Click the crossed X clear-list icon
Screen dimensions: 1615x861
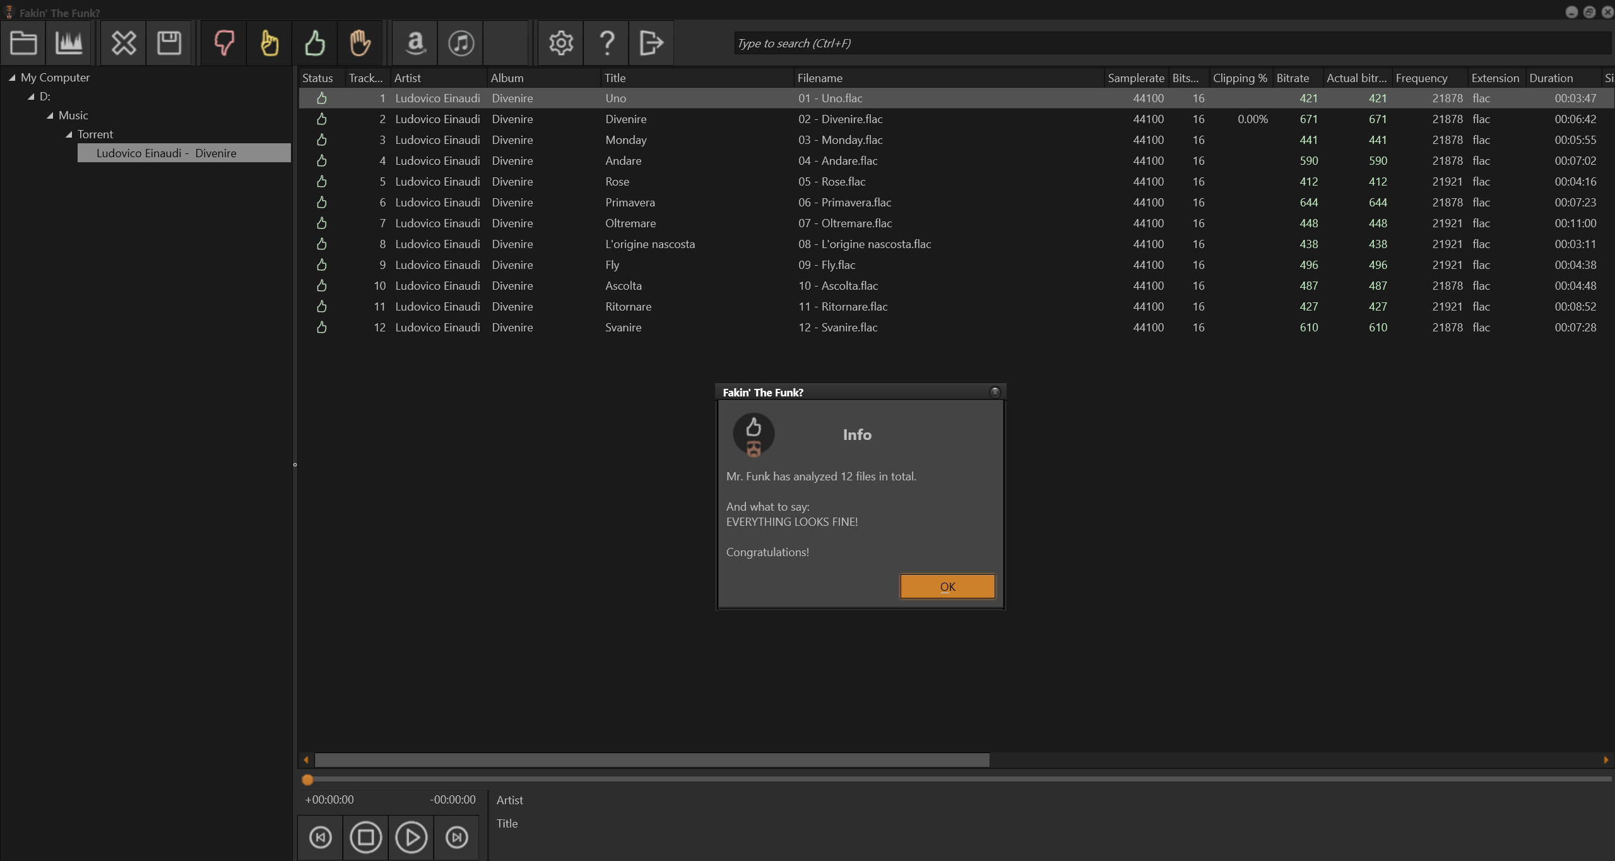[124, 43]
